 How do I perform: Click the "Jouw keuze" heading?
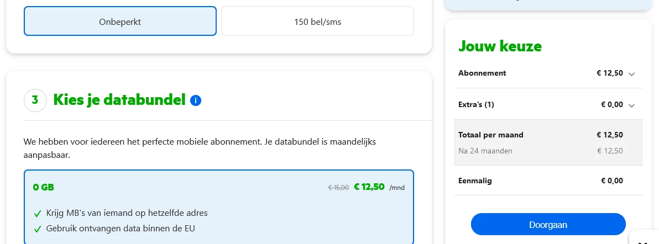pos(500,46)
